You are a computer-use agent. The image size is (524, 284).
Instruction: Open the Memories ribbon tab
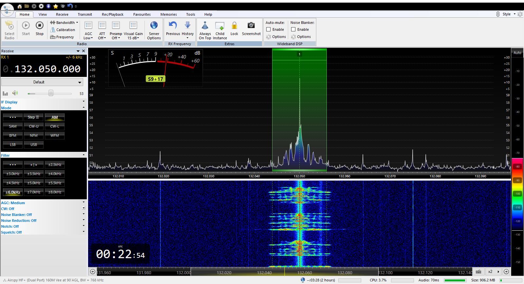168,14
